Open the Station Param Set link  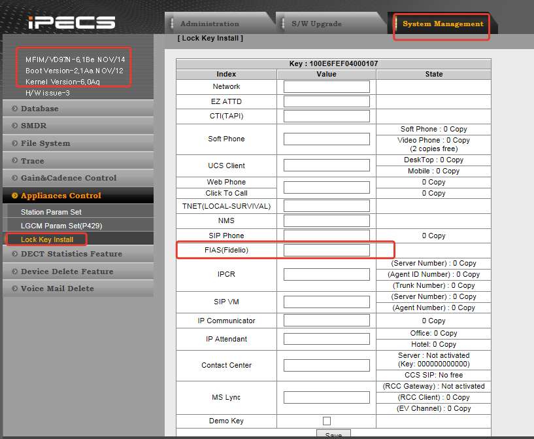tap(51, 212)
